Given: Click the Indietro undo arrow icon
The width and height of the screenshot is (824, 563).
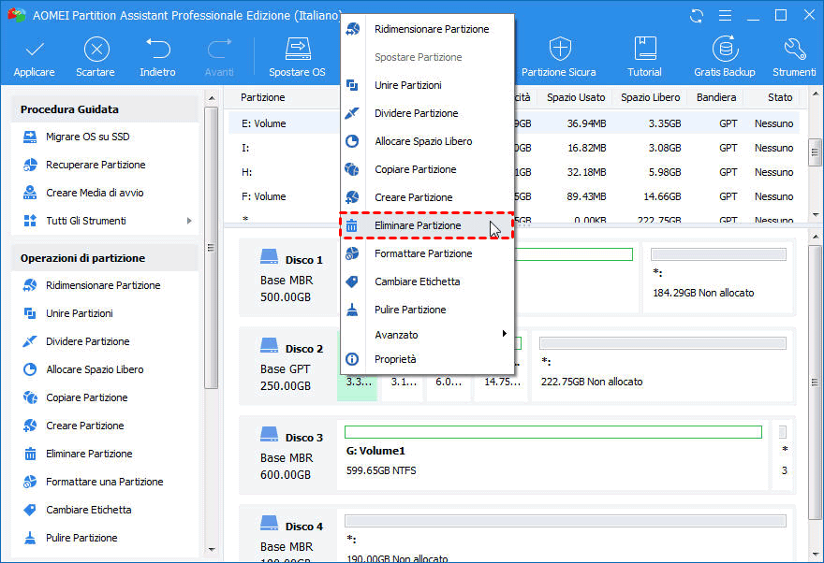Looking at the screenshot, I should (x=157, y=50).
